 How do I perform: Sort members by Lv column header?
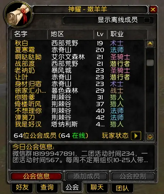tap(100, 34)
